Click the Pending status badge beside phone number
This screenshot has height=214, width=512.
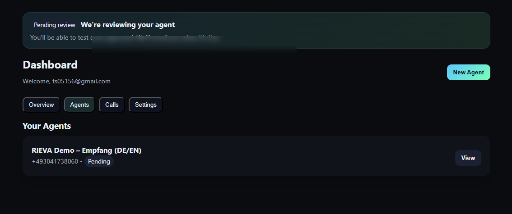[99, 162]
